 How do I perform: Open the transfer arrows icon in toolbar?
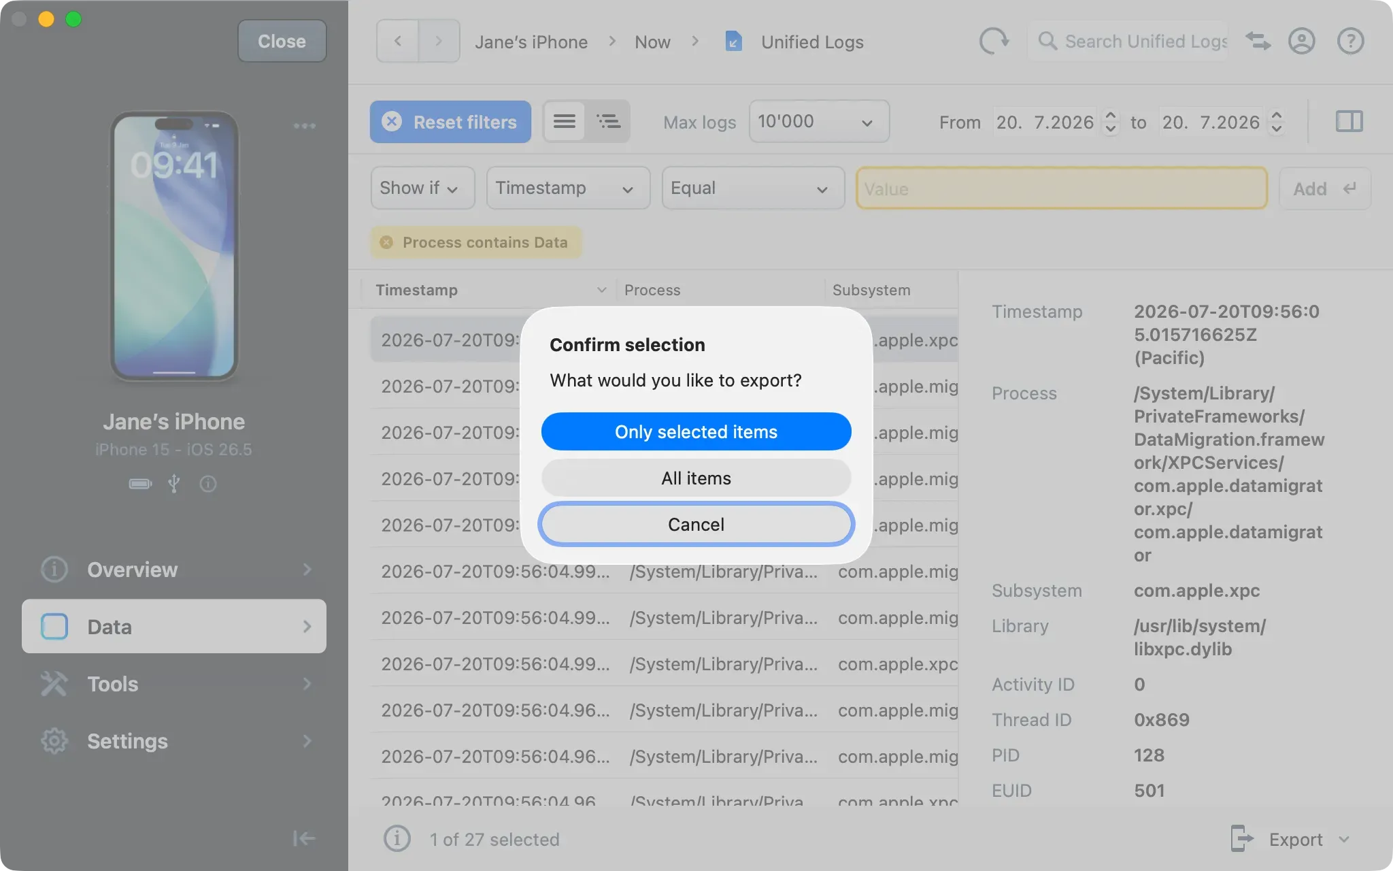pyautogui.click(x=1258, y=41)
